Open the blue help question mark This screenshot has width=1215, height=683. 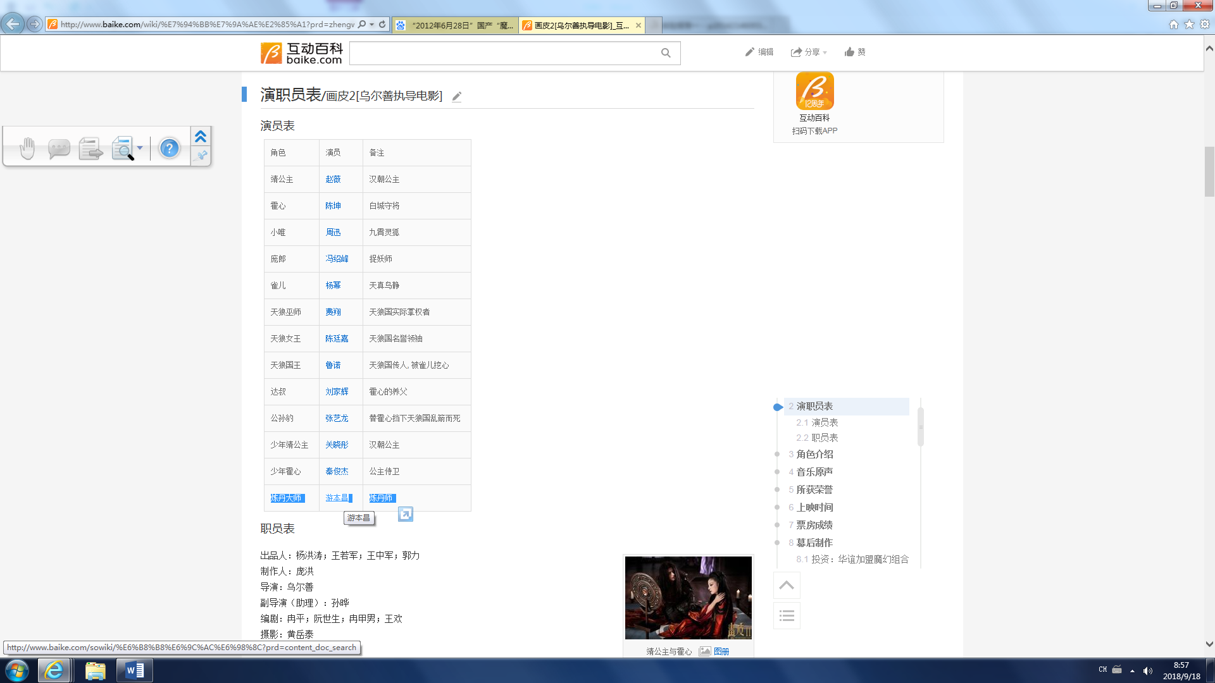click(x=169, y=149)
